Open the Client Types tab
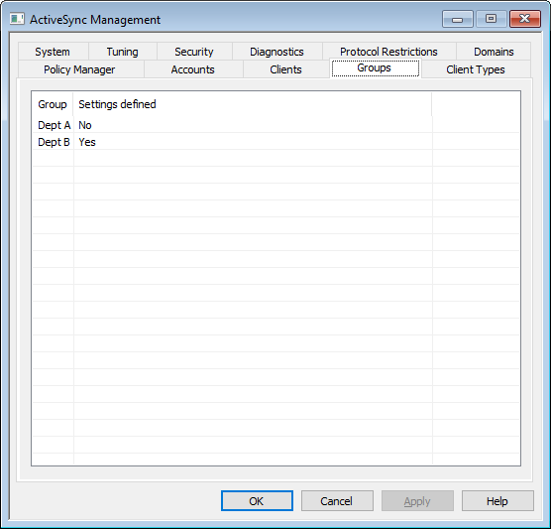This screenshot has width=551, height=529. pos(476,69)
